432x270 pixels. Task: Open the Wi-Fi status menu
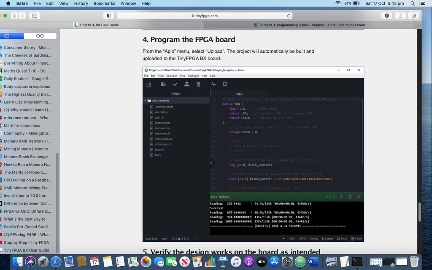coord(337,3)
